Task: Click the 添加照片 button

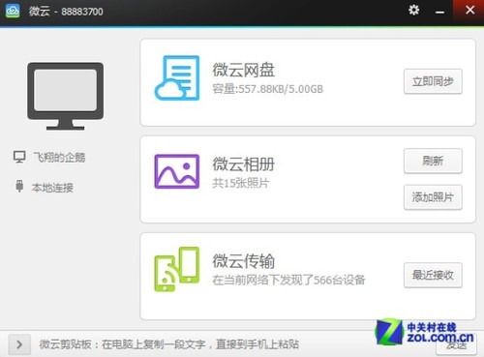Action: [x=433, y=197]
